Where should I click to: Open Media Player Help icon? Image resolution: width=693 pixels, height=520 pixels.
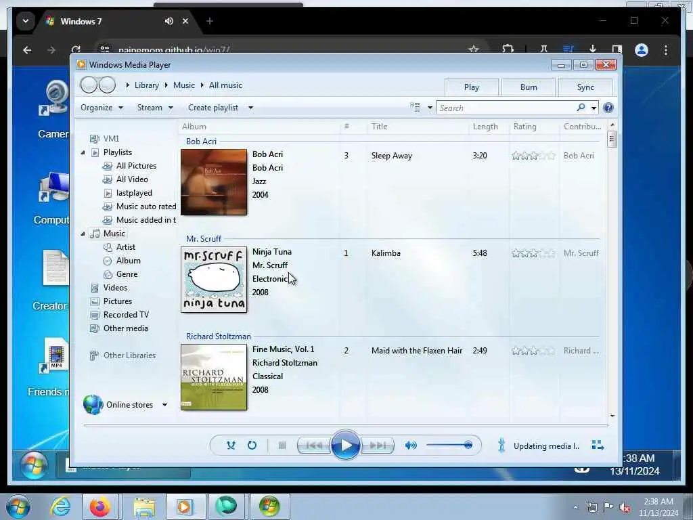(x=608, y=108)
